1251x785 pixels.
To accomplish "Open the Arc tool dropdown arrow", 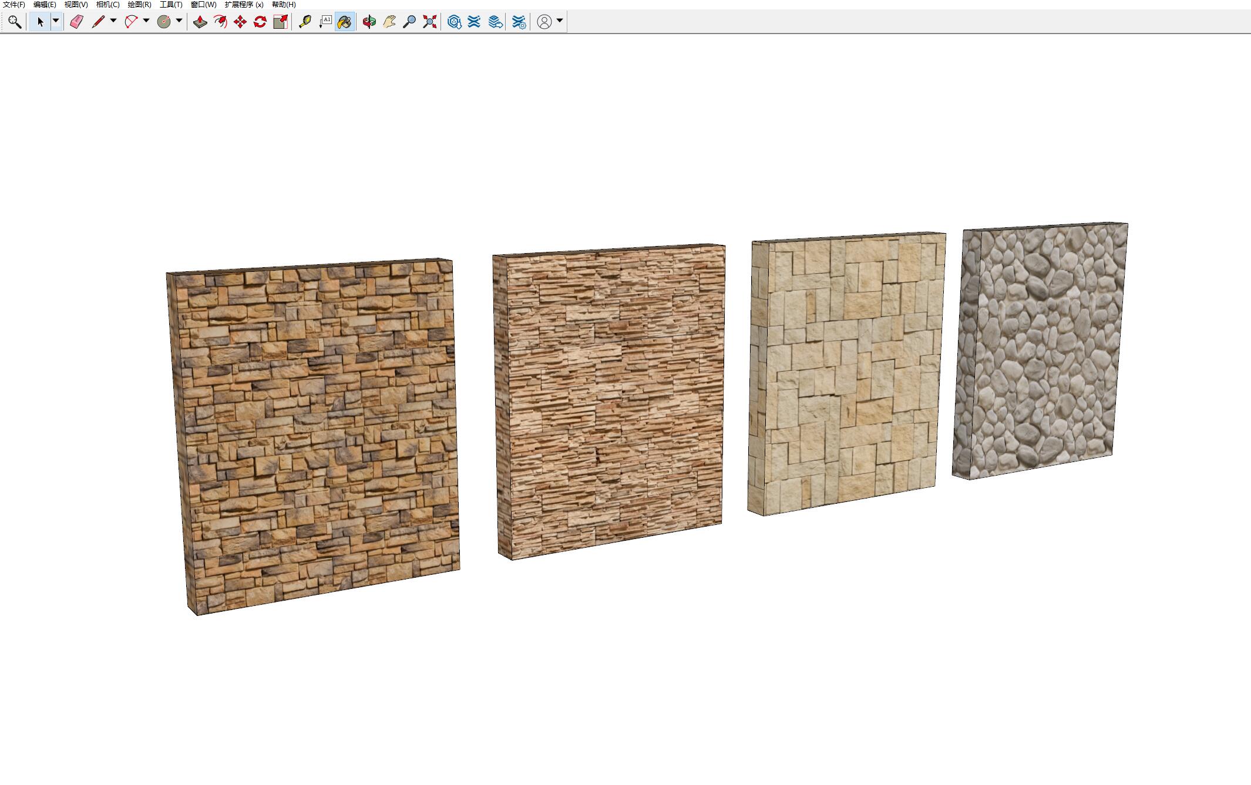I will pos(146,21).
